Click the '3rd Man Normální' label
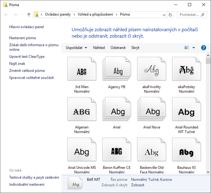The width and height of the screenshot is (211, 193). coord(82,89)
